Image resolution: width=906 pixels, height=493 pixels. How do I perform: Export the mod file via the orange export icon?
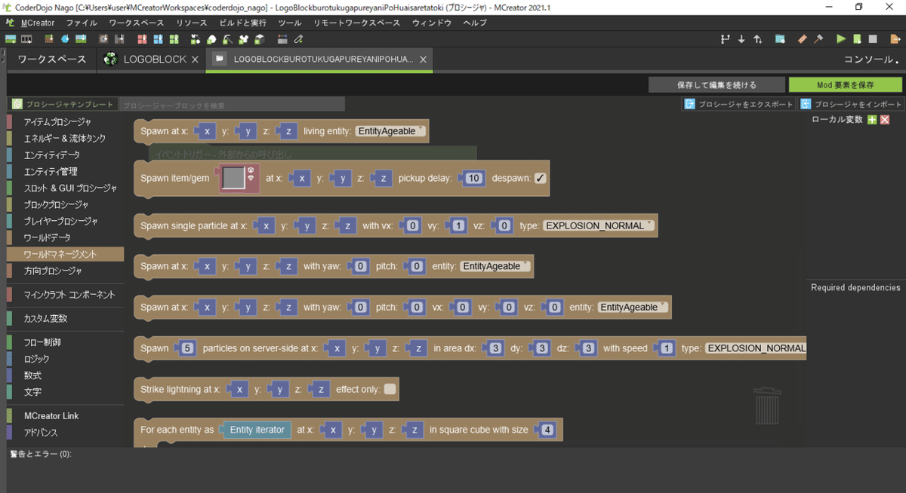(894, 38)
